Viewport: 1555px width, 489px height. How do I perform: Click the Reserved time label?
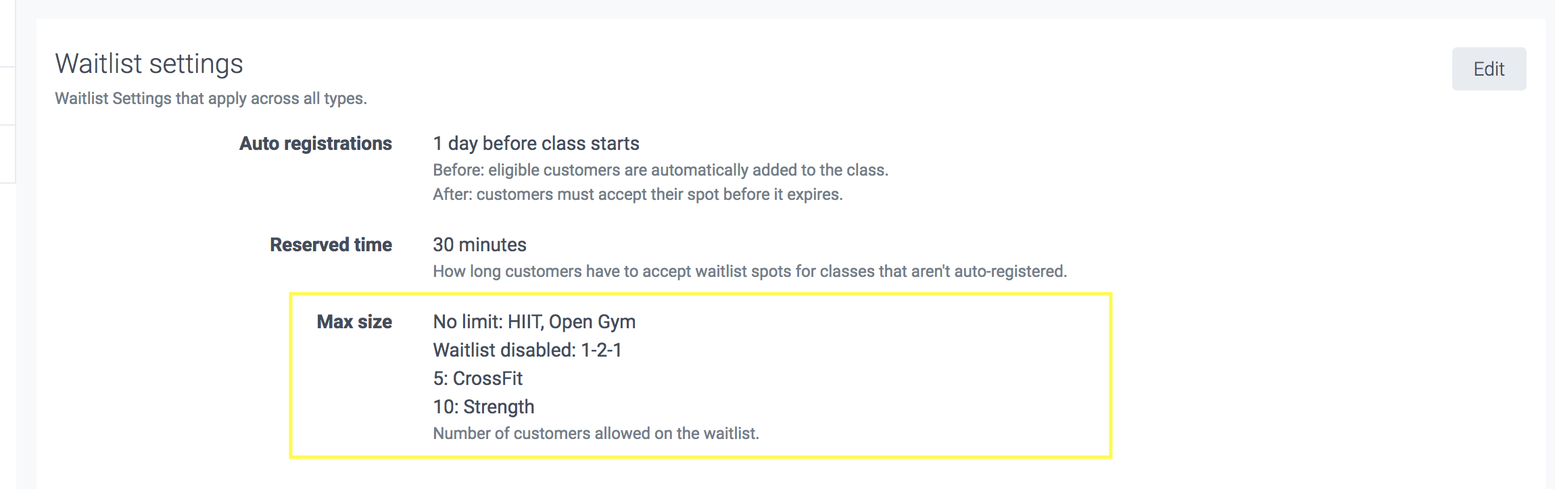tap(331, 245)
